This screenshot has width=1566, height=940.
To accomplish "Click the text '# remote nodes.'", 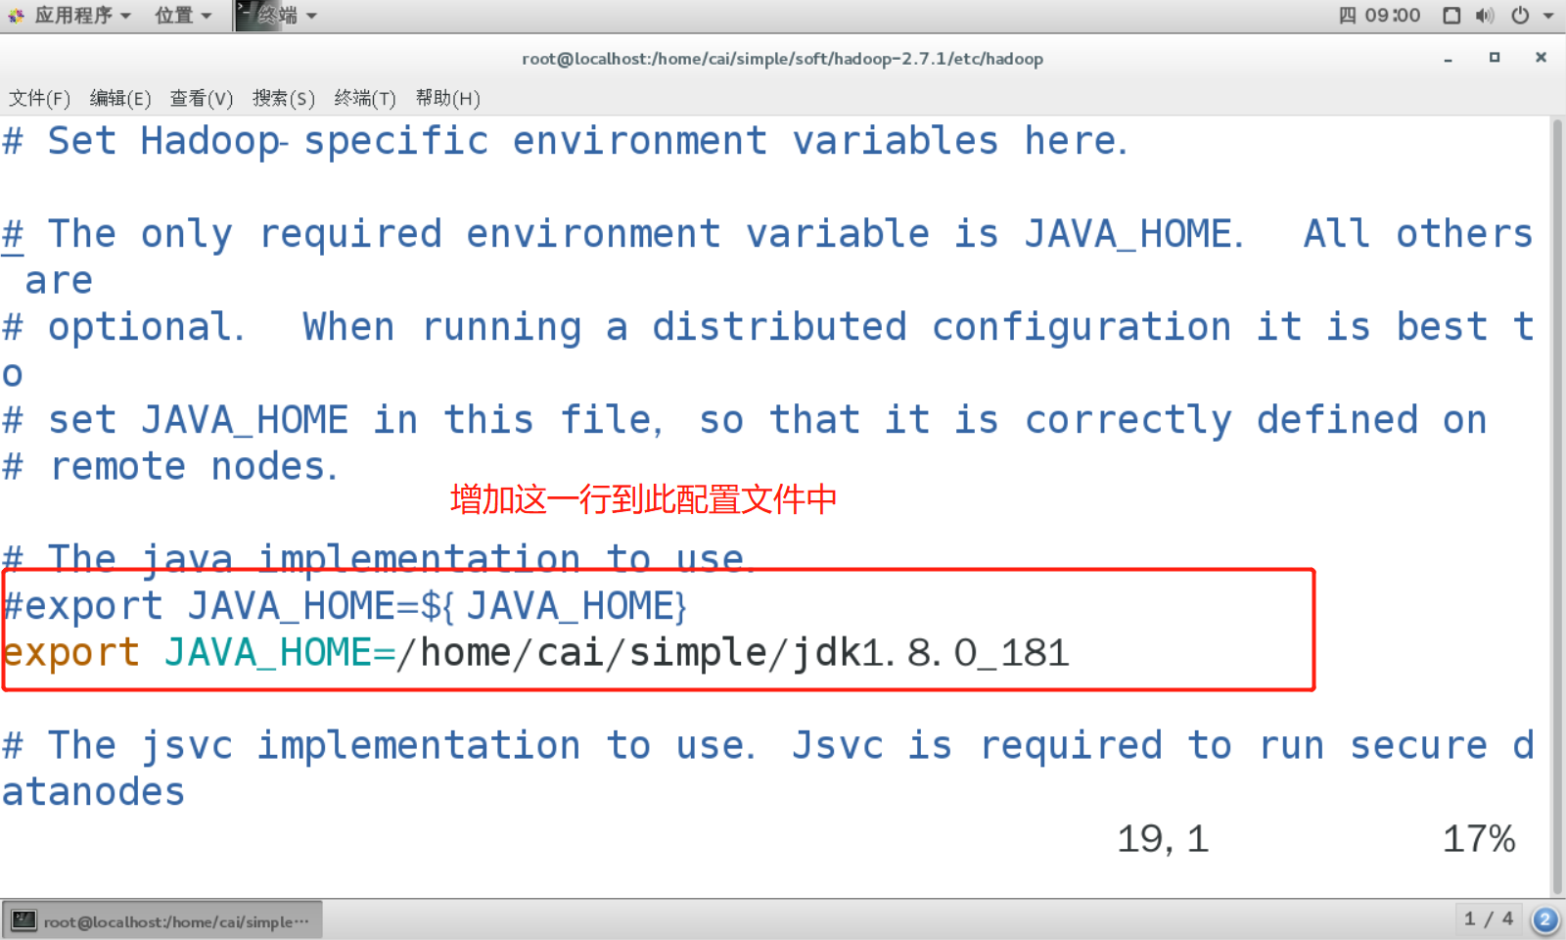I will point(170,467).
